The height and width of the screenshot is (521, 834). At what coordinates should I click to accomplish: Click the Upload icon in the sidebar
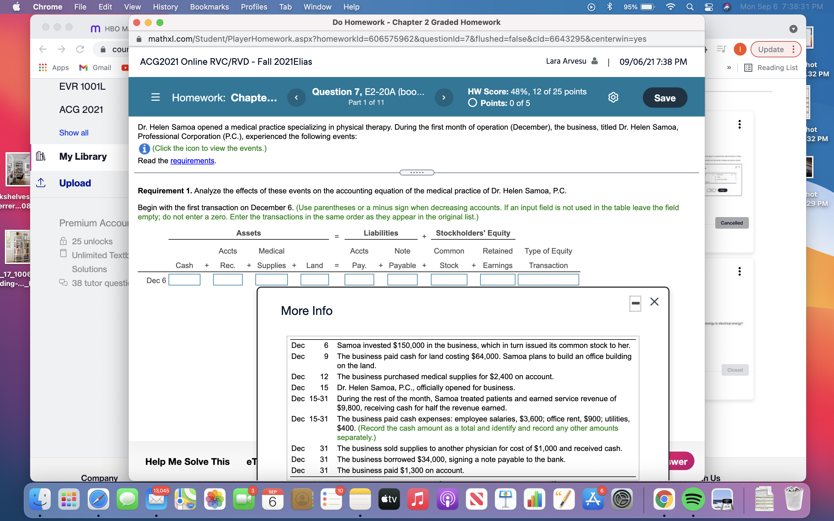coord(41,183)
